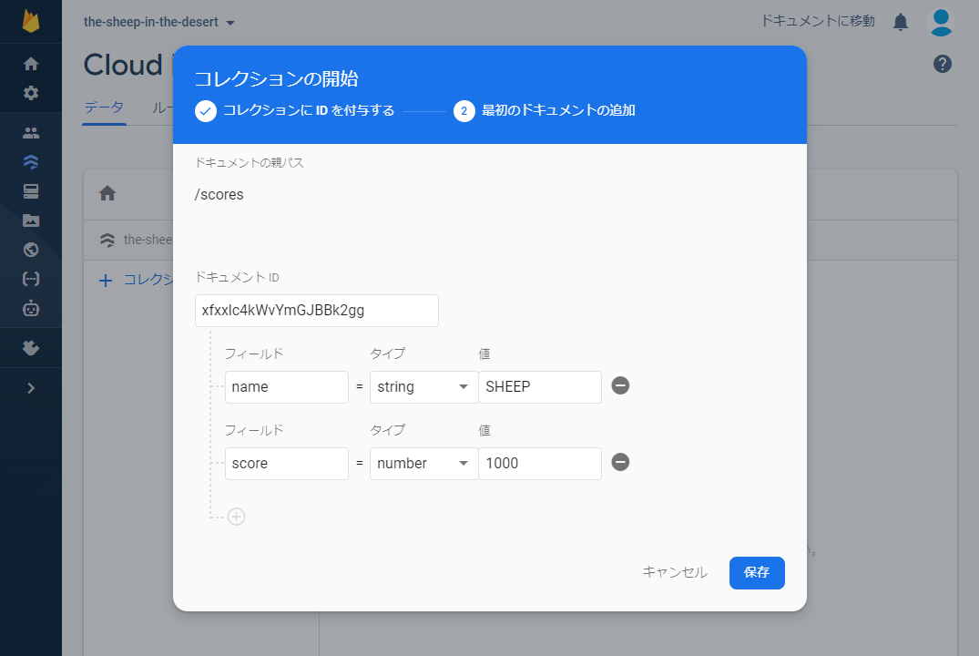The width and height of the screenshot is (979, 656).
Task: Click the Firebase logo icon
Action: pyautogui.click(x=31, y=21)
